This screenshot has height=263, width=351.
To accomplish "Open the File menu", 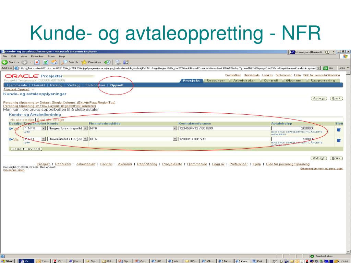I will click(x=5, y=57).
